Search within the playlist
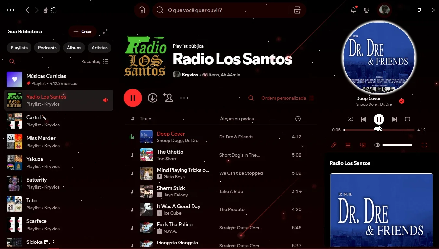The image size is (439, 249). tap(251, 98)
